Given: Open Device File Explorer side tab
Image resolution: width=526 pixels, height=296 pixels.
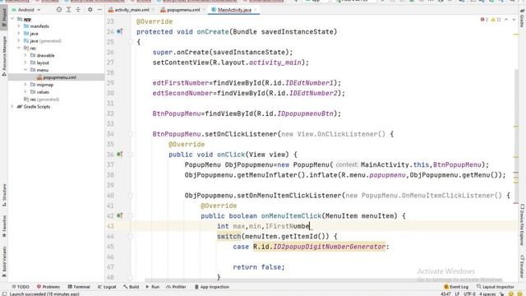Looking at the screenshot, I should coord(522,225).
